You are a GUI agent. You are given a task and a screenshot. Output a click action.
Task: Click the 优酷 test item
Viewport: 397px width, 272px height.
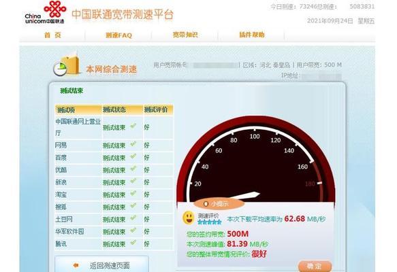(x=61, y=169)
